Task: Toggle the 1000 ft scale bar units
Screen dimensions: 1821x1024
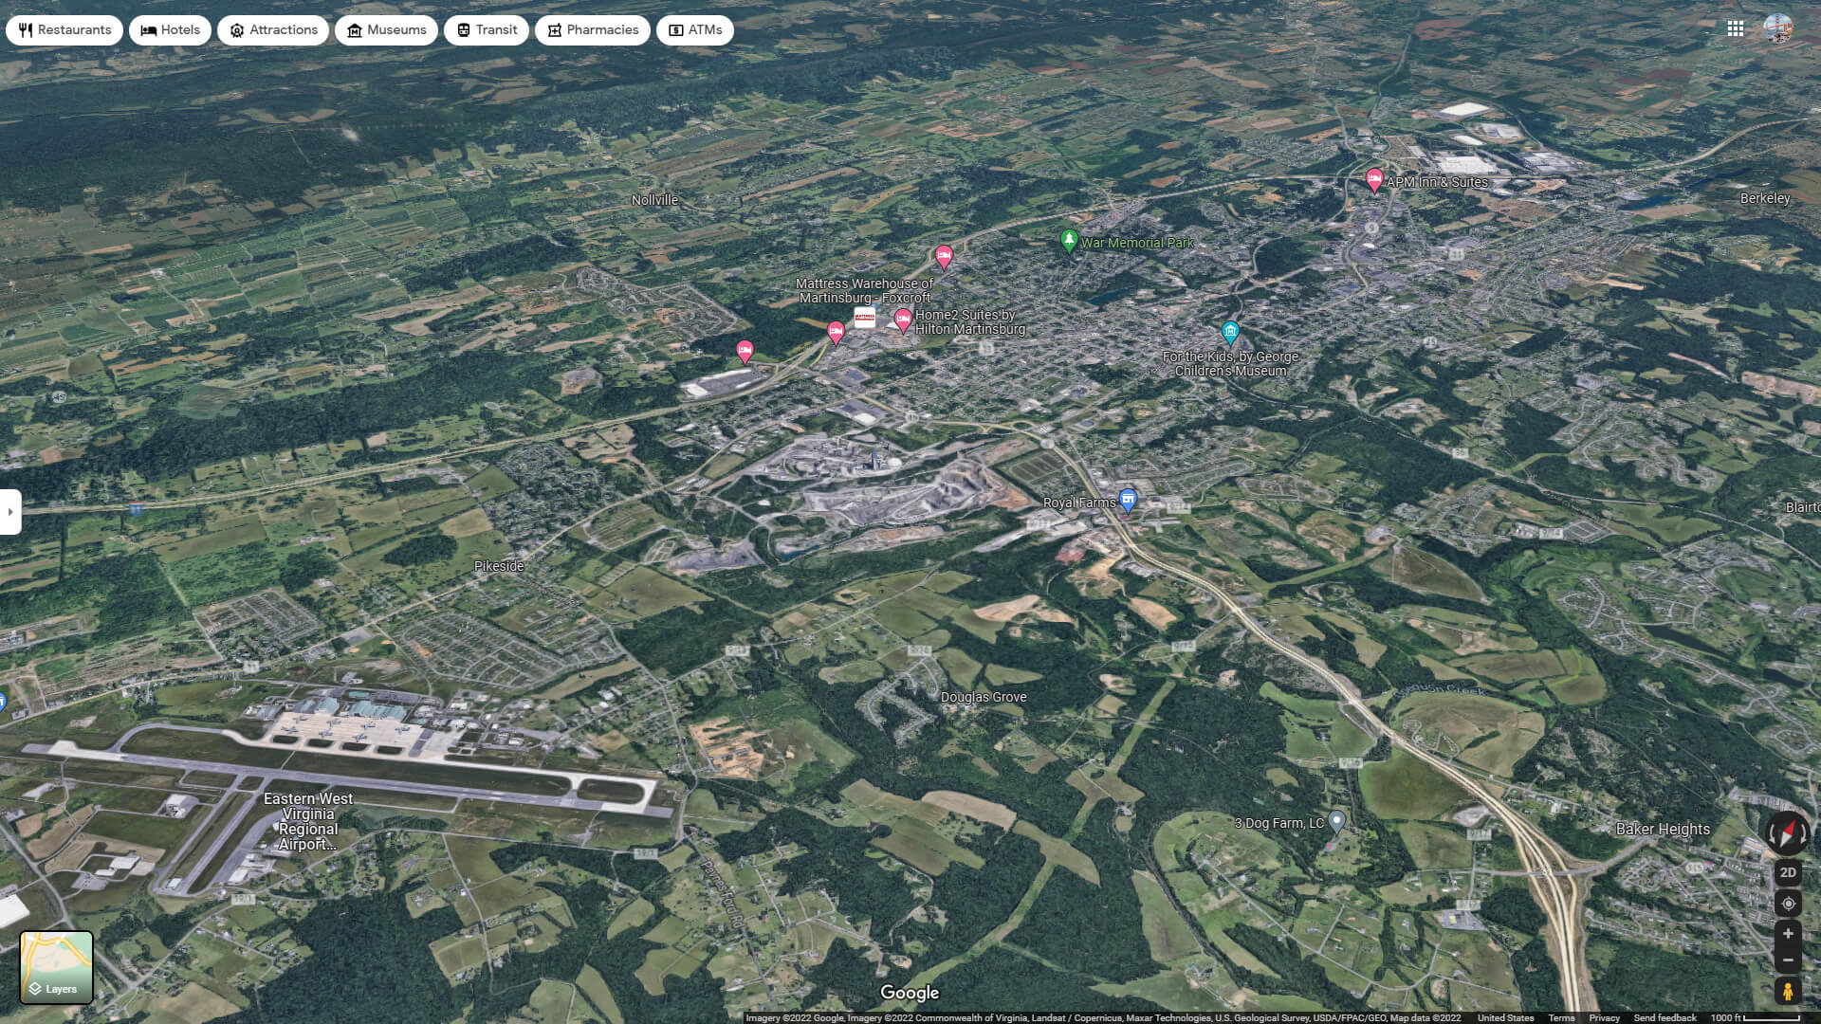Action: pos(1755,1017)
